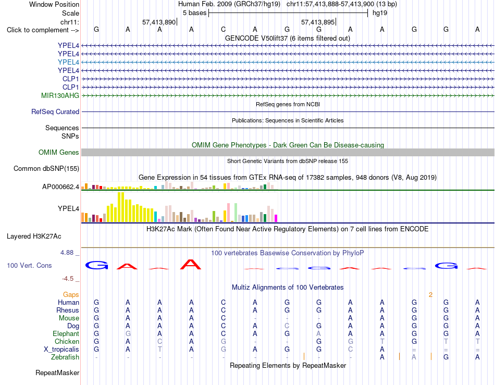Open the RefSeq genes from NCBI title
Screen dimensions: 495x385
[288, 104]
